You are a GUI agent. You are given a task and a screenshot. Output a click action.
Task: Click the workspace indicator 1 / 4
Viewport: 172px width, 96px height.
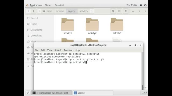145,93
